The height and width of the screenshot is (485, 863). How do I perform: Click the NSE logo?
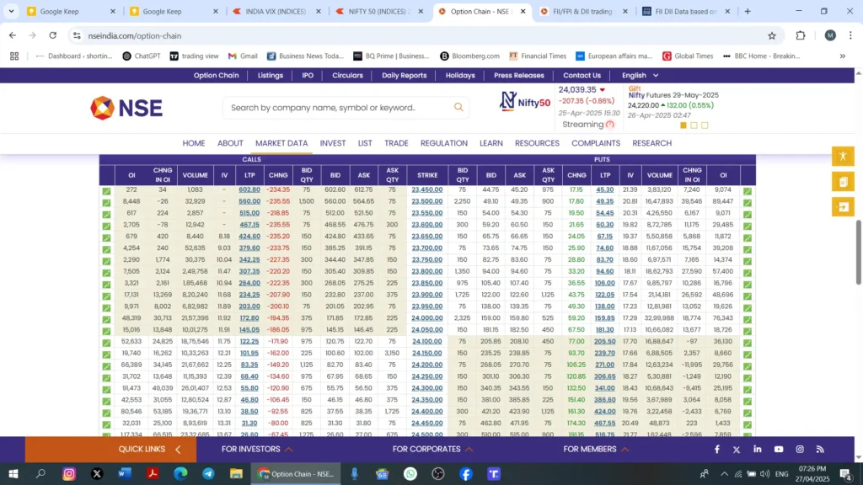pyautogui.click(x=126, y=108)
